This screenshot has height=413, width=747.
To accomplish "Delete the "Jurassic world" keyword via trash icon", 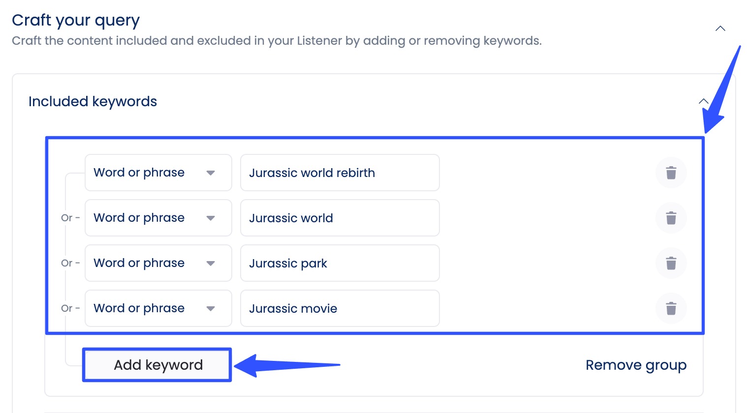I will [671, 218].
